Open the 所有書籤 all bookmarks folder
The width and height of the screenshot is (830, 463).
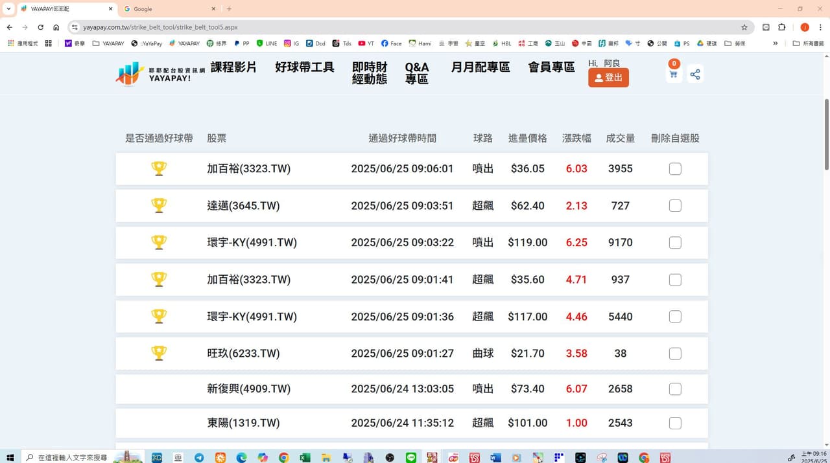(809, 43)
